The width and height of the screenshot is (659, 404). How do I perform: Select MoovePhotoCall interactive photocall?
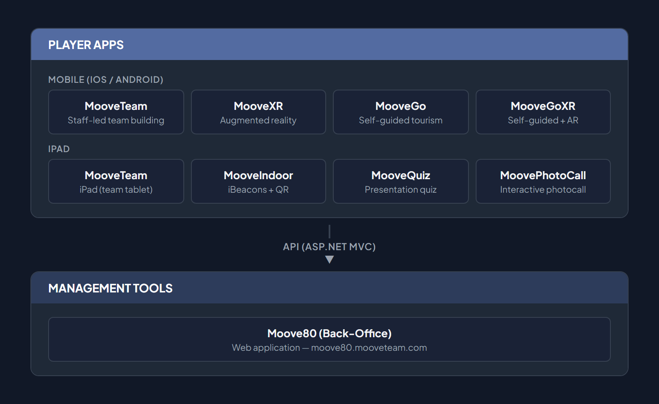coord(543,181)
